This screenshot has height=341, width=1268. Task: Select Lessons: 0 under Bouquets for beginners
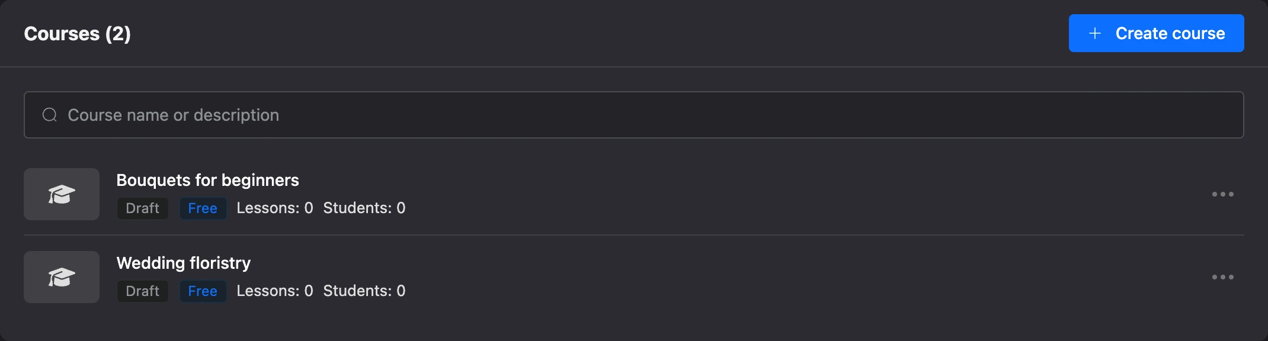tap(275, 208)
